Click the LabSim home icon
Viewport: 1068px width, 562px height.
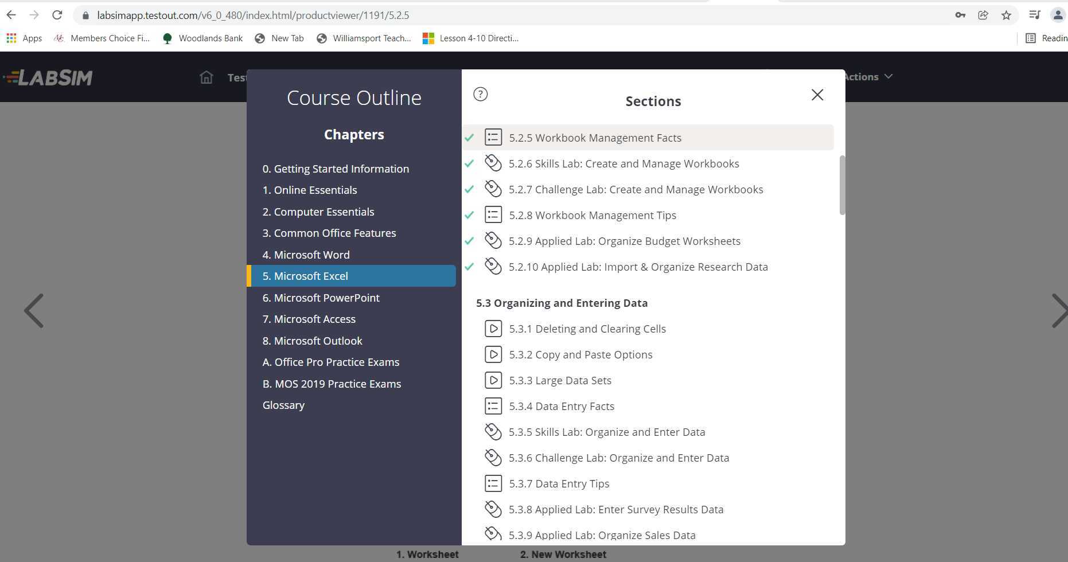tap(206, 77)
